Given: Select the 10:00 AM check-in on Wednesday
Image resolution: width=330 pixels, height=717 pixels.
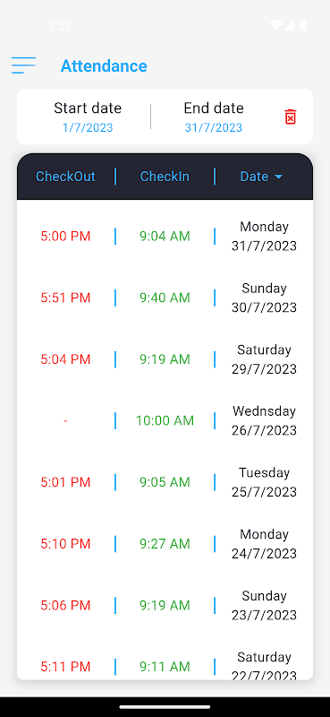Looking at the screenshot, I should pyautogui.click(x=165, y=420).
